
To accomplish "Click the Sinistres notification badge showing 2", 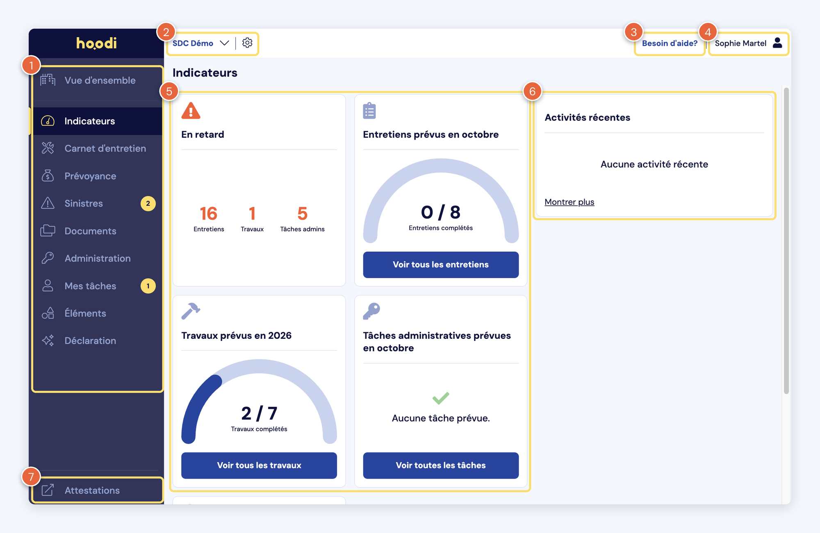I will tap(148, 203).
